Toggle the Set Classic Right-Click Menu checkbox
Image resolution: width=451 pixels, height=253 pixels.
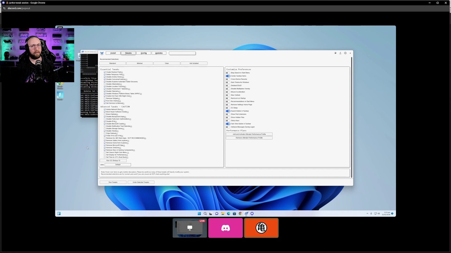[105, 153]
